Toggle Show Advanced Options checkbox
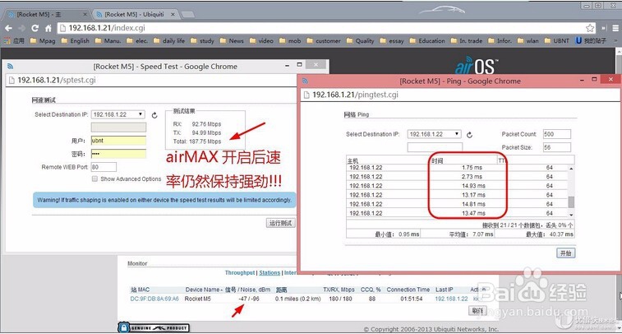The height and width of the screenshot is (334, 622). point(94,179)
